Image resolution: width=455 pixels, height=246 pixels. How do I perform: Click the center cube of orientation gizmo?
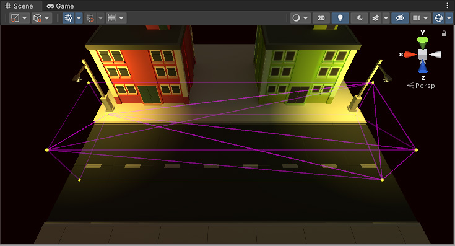coord(423,55)
